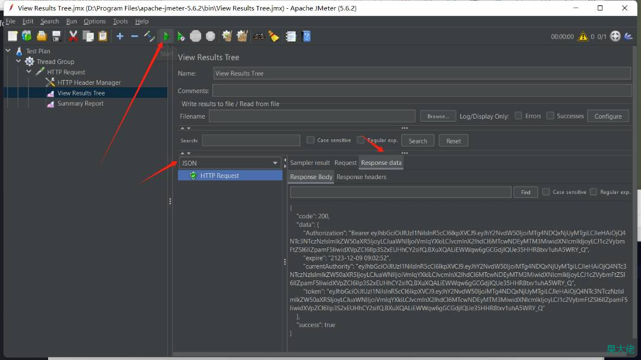The height and width of the screenshot is (360, 641).
Task: Click the Browse... button
Action: [438, 116]
